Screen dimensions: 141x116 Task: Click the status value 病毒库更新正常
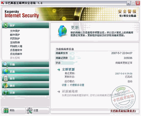point(124,63)
